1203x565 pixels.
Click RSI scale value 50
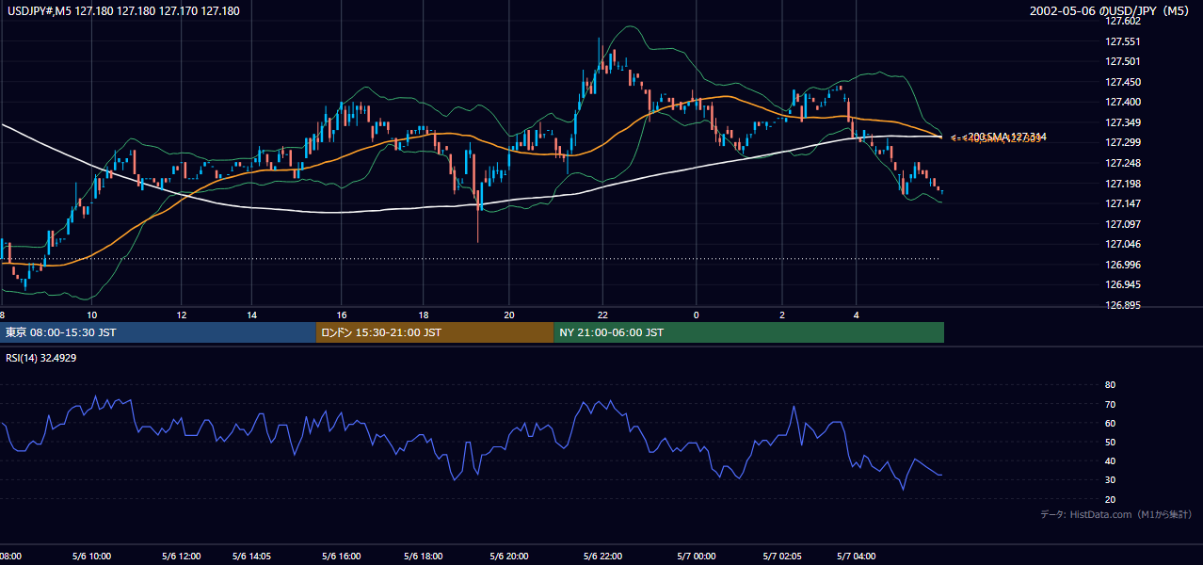[x=1110, y=442]
